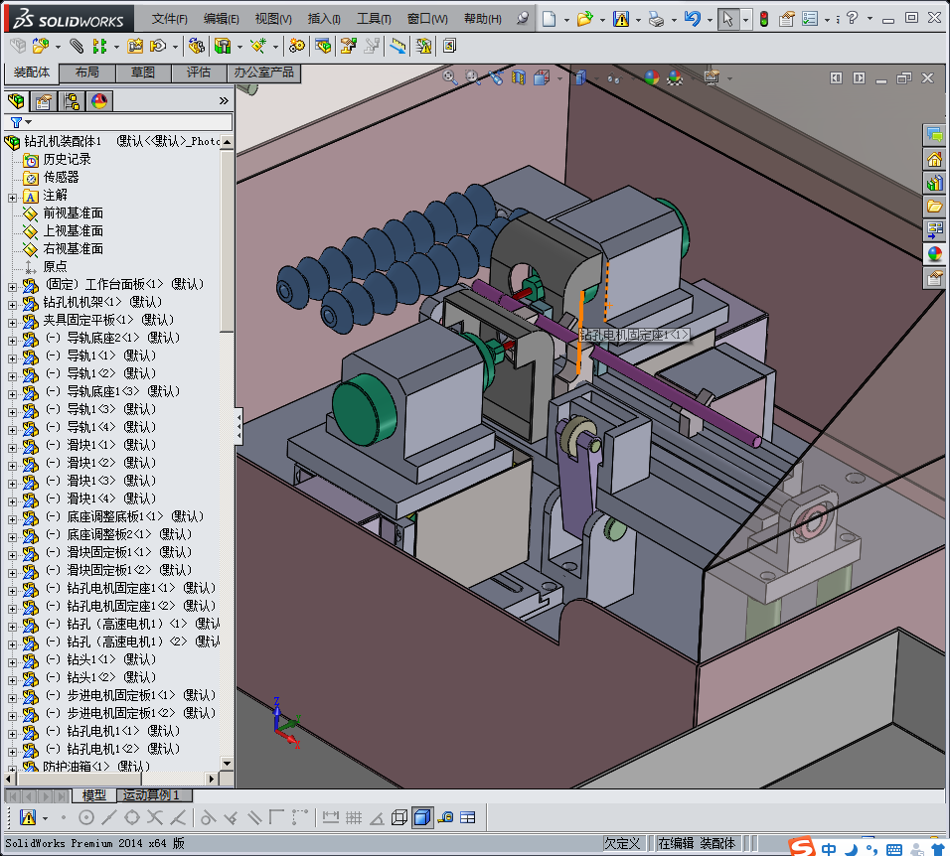Click the Zoom to Fit view icon
The image size is (950, 856).
pos(449,76)
